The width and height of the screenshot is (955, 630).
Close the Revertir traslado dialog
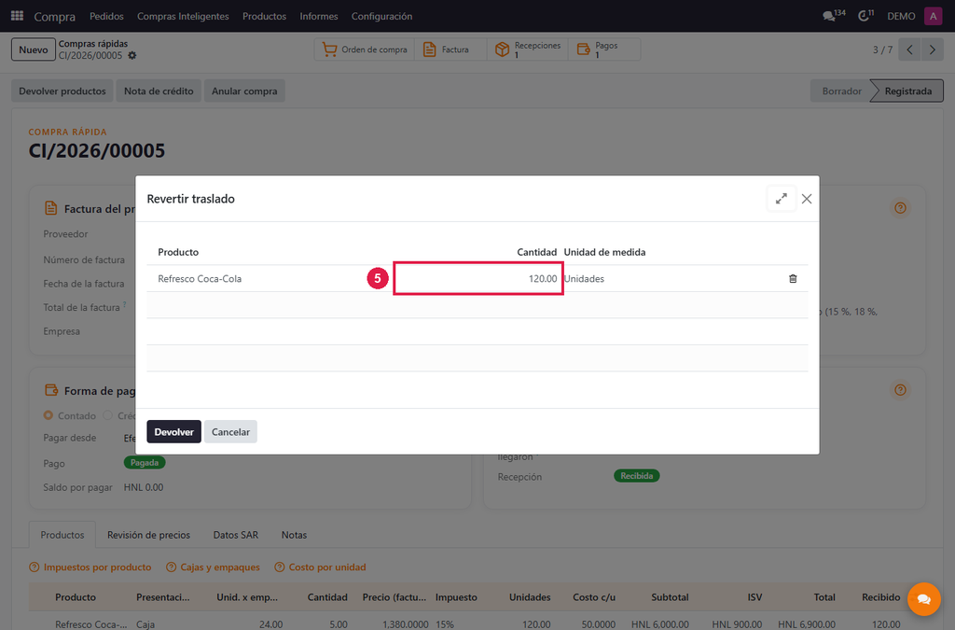coord(807,199)
